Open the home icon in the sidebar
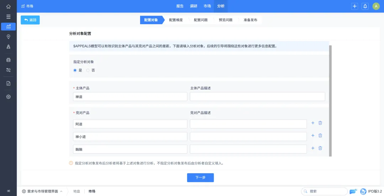The image size is (384, 196). [x=8, y=6]
